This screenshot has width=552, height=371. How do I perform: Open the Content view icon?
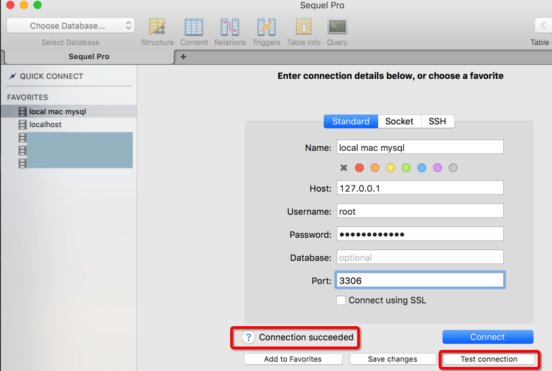tap(194, 26)
